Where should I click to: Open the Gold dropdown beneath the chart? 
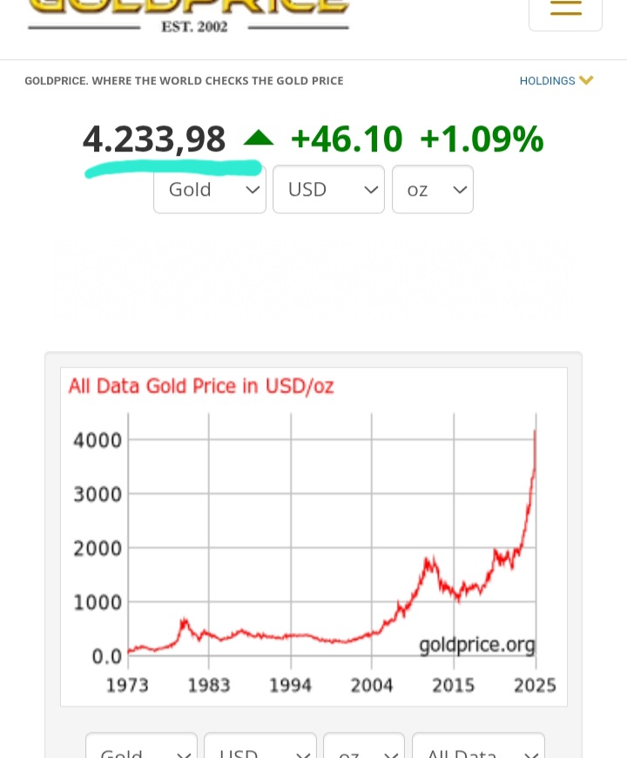[x=141, y=749]
